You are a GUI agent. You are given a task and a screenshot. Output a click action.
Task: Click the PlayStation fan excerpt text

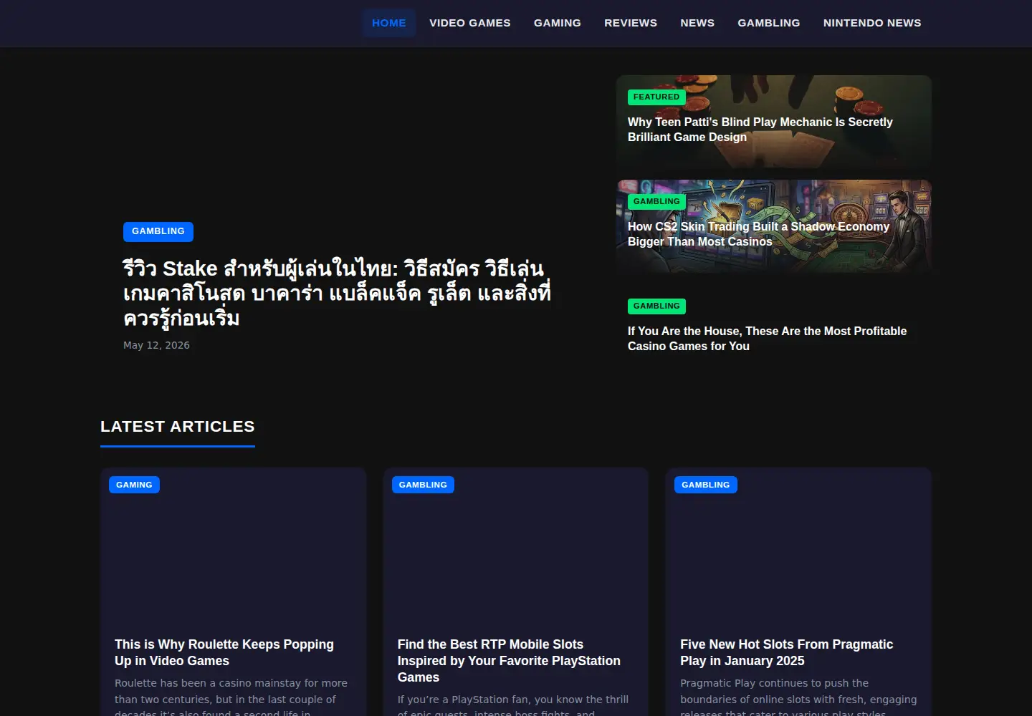[513, 705]
